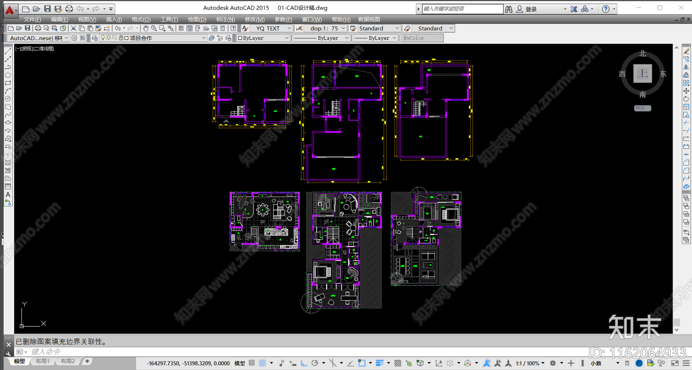Toggle object snap in status bar
Image resolution: width=692 pixels, height=370 pixels.
tap(361, 363)
